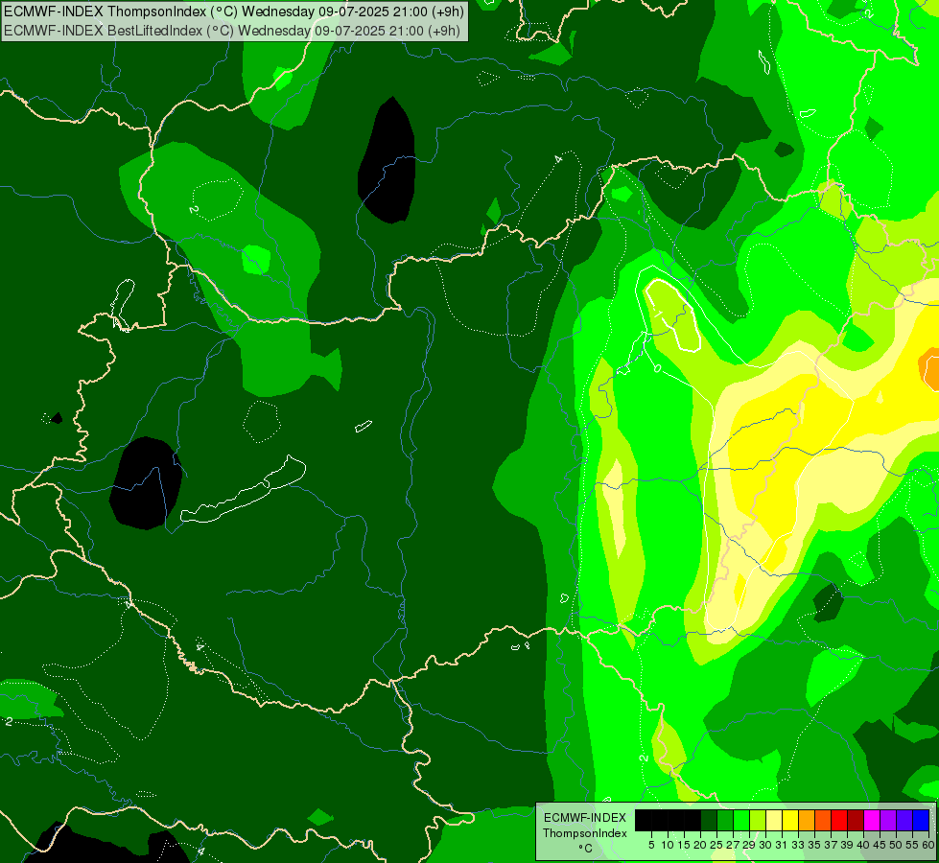Select the pale yellow 30–31 legend swatch
This screenshot has width=939, height=863.
pos(774,821)
